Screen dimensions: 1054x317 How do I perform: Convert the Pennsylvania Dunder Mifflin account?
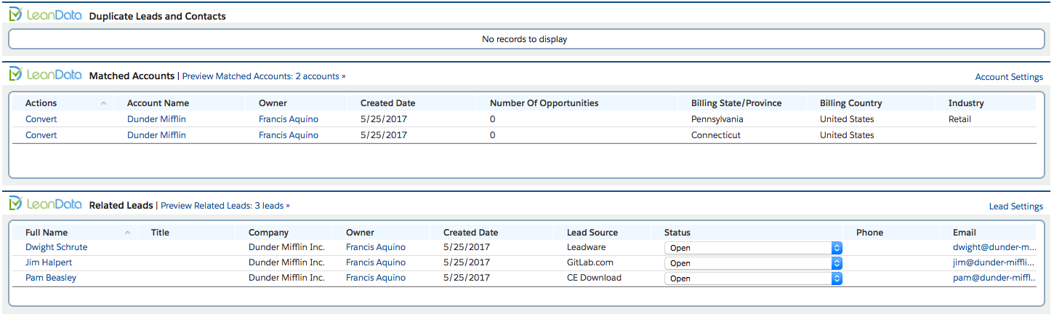(41, 119)
